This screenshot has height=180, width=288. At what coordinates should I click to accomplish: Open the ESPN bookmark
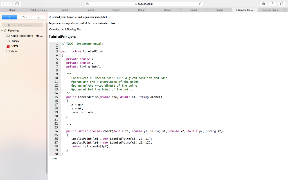click(x=13, y=46)
